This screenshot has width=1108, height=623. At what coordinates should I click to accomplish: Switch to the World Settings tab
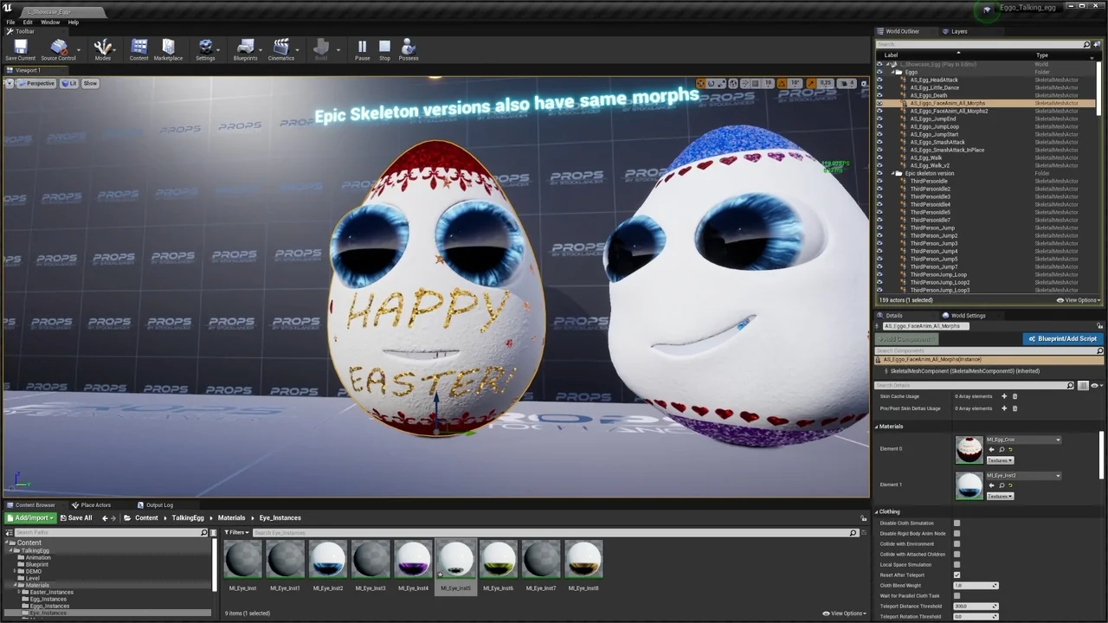click(x=967, y=316)
